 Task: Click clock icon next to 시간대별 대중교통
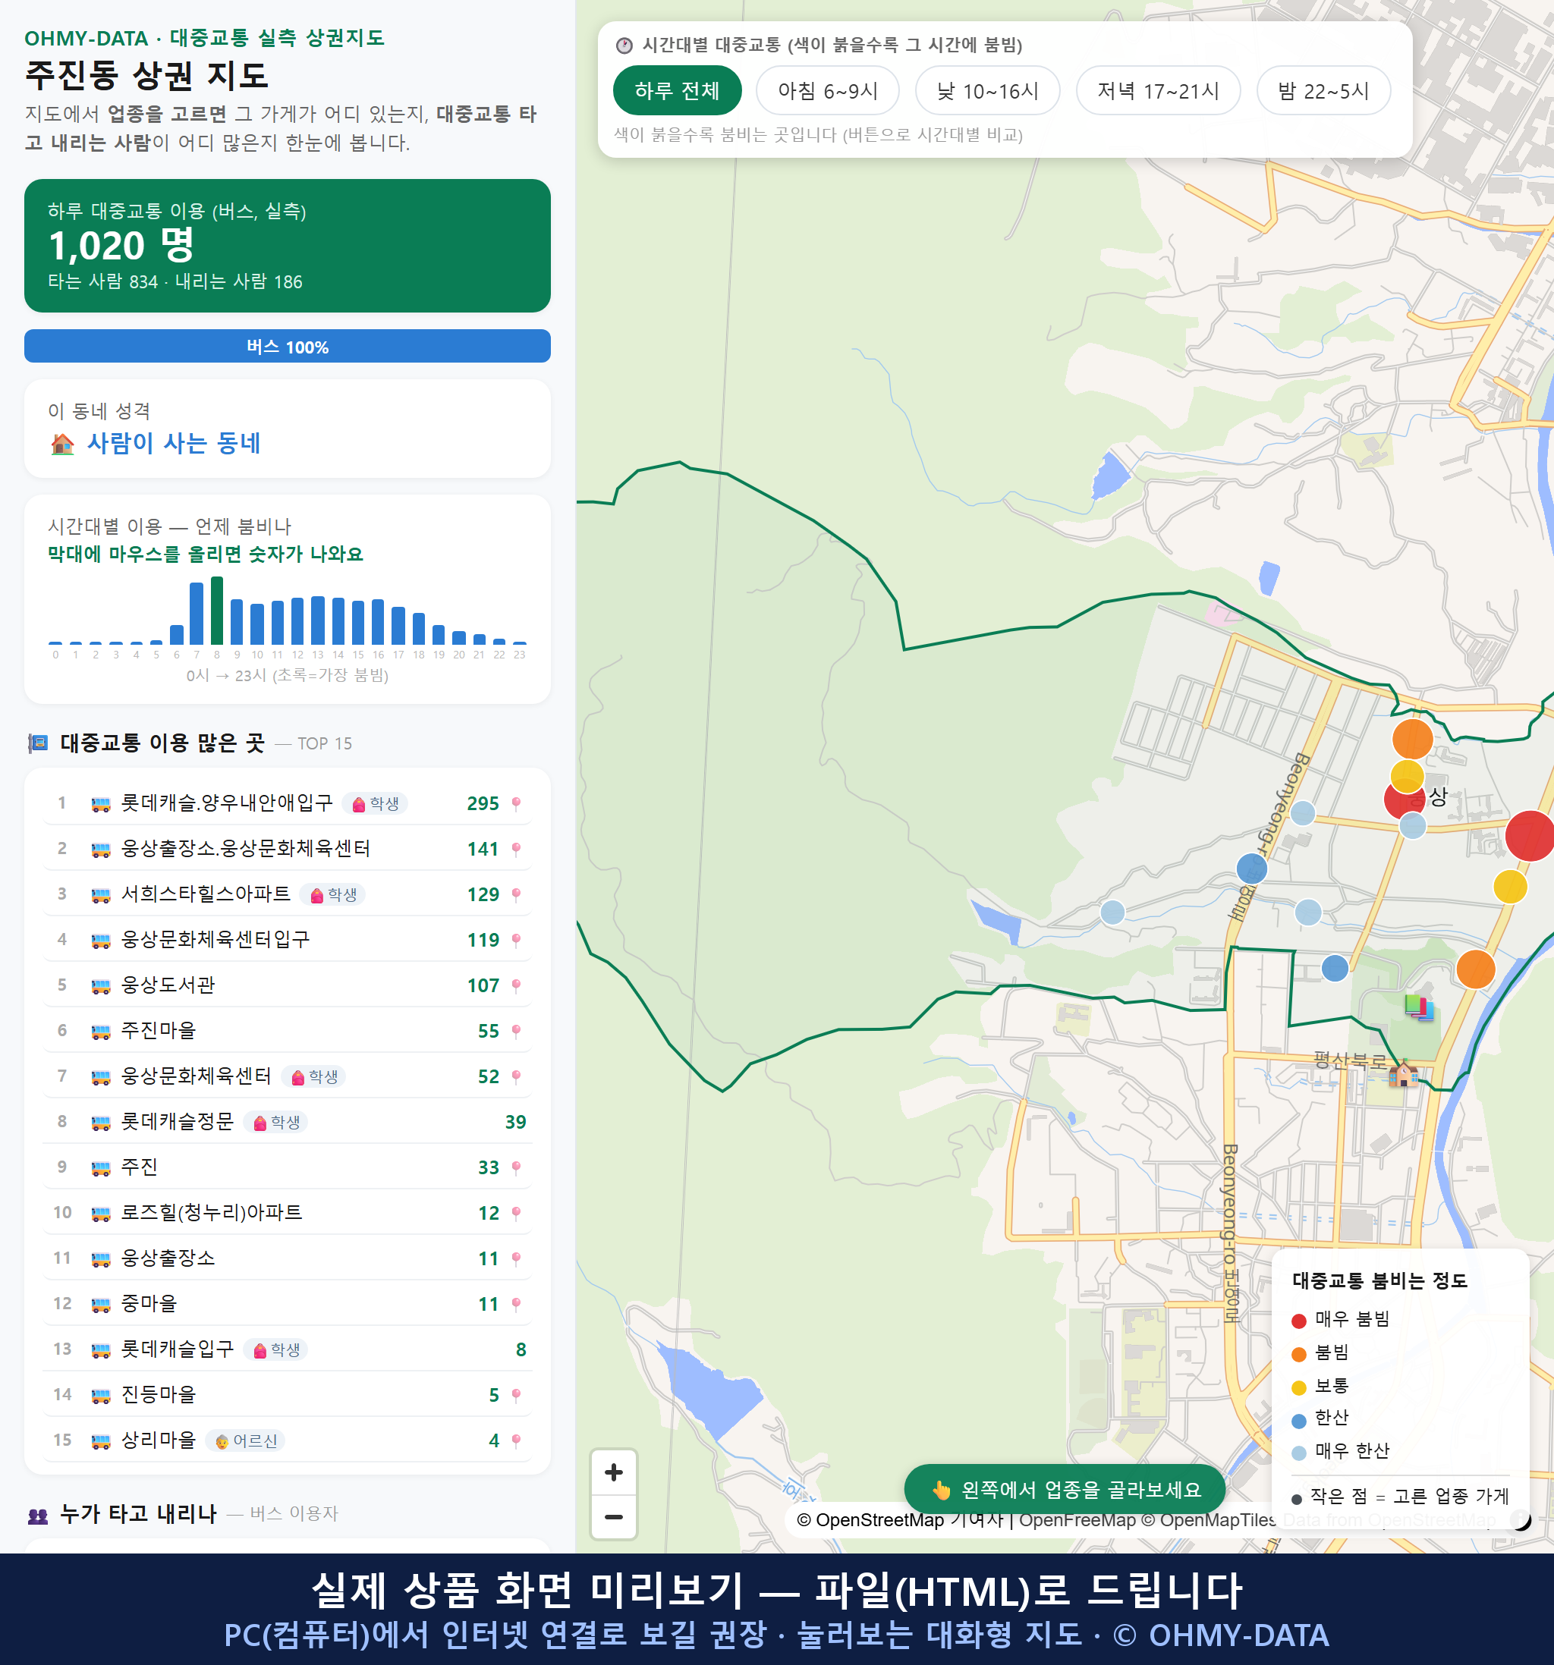(x=624, y=46)
